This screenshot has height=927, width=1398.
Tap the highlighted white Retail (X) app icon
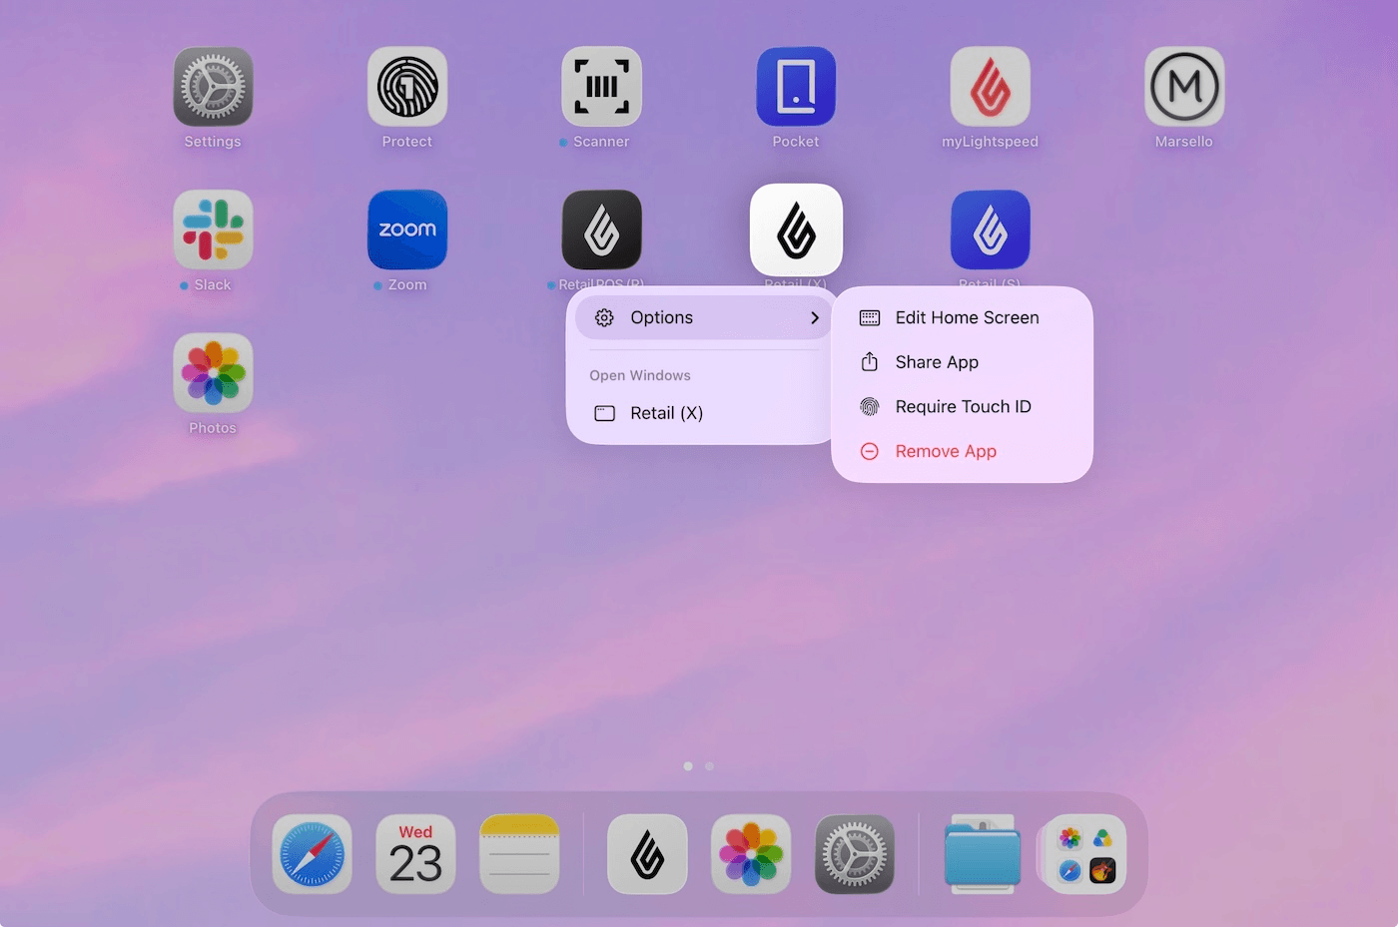(x=796, y=230)
